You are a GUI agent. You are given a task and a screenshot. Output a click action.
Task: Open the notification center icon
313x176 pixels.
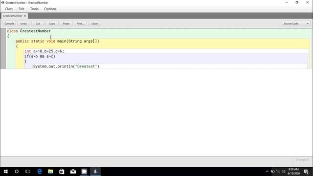click(x=306, y=172)
